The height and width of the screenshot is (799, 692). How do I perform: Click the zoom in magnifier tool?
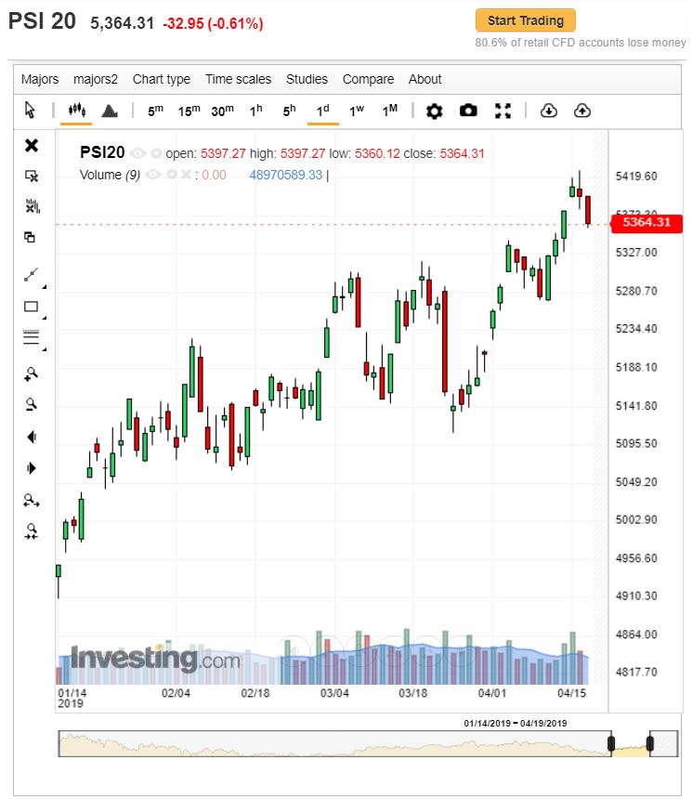coord(32,373)
